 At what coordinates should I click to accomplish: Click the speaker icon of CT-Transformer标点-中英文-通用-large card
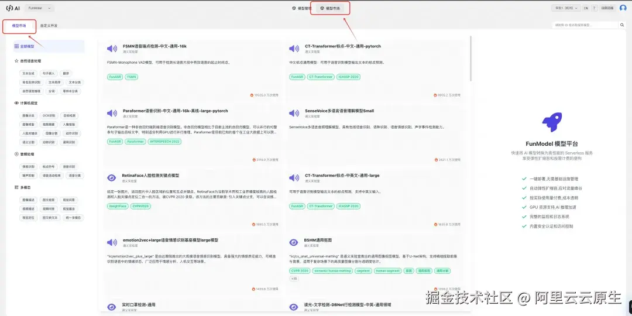tap(294, 178)
